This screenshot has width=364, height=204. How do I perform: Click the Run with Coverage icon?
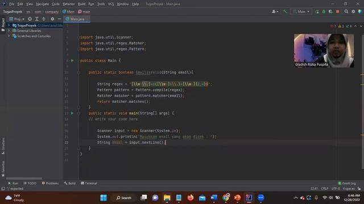(x=330, y=11)
